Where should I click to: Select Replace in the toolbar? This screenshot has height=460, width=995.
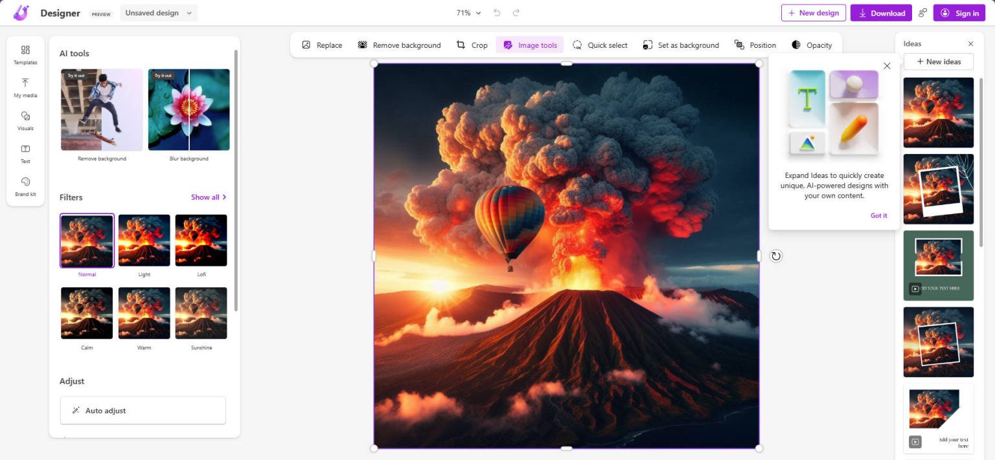click(321, 45)
